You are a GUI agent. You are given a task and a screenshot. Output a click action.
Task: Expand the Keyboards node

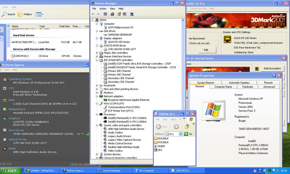click(97, 85)
